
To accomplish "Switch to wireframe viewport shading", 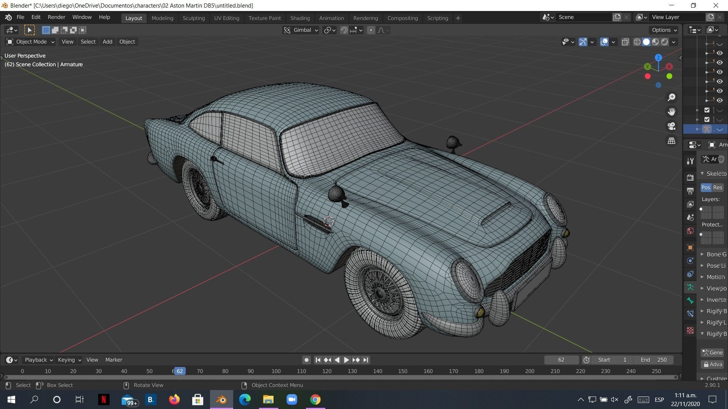I will coord(637,42).
